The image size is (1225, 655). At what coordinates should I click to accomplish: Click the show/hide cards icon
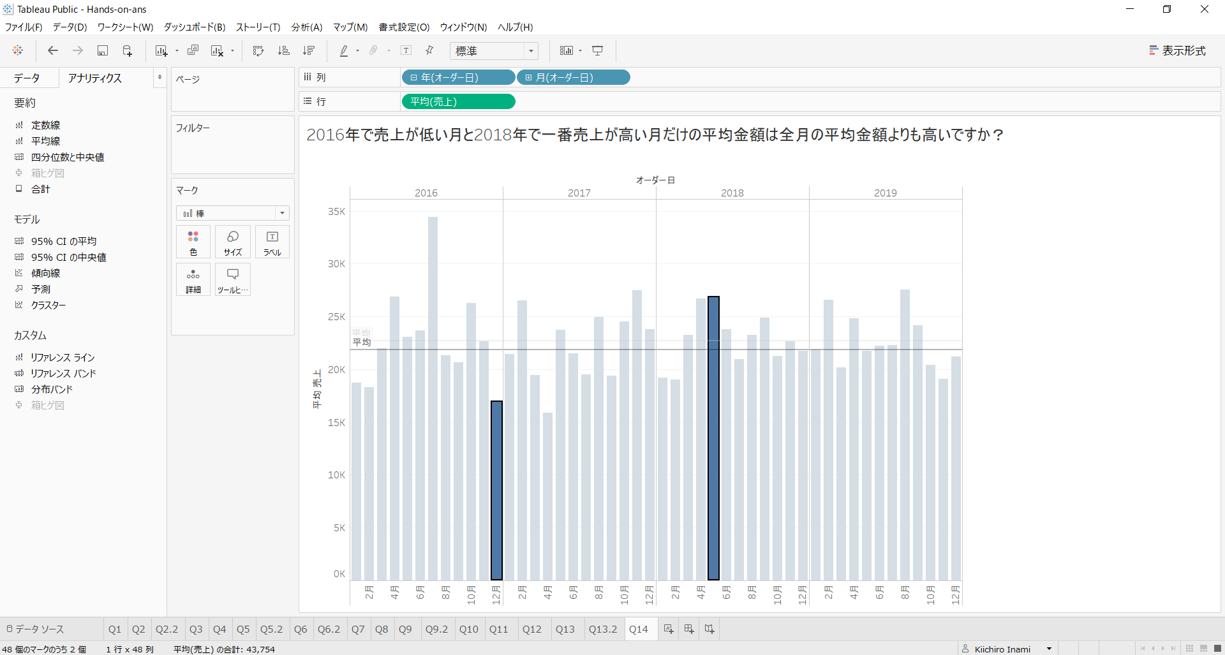tap(567, 50)
